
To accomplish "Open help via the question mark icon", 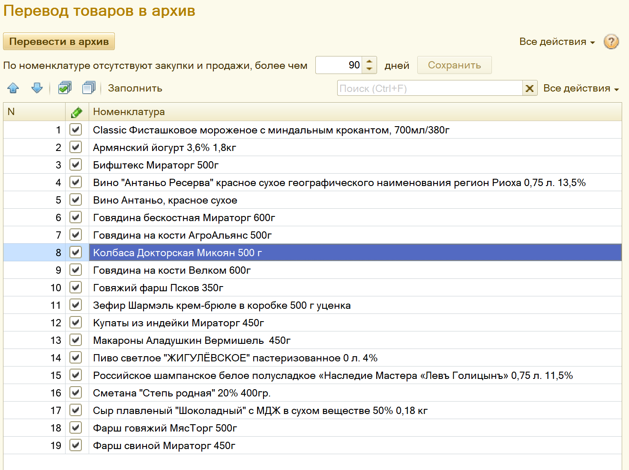I will 611,42.
